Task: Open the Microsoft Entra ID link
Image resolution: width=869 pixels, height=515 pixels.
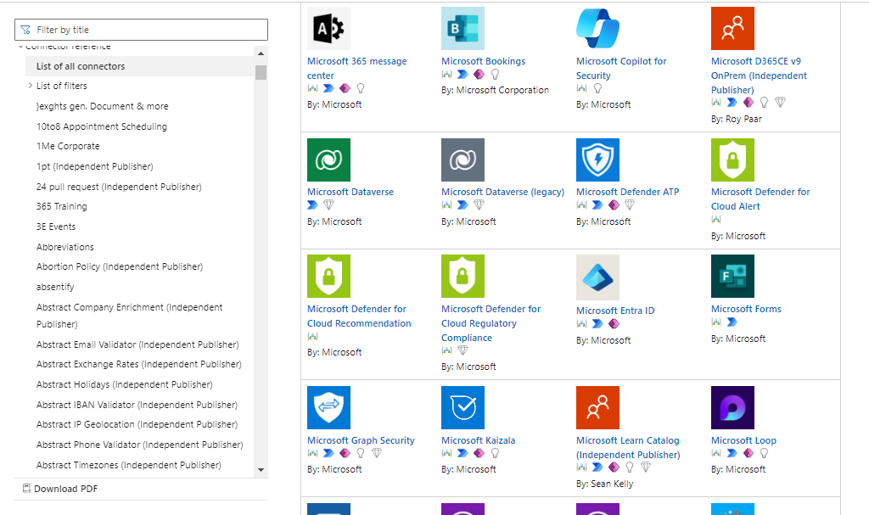Action: 615,311
